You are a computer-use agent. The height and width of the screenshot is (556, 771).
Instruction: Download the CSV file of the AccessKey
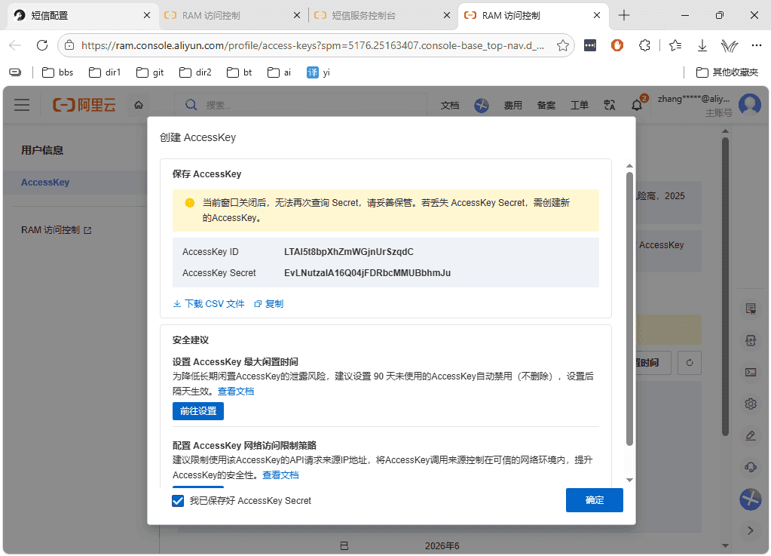209,304
